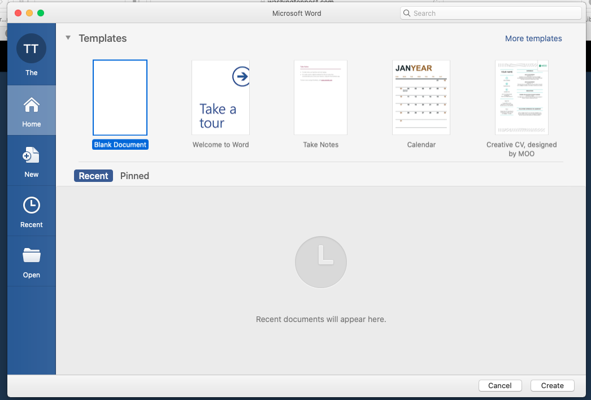Select the Calendar template thumbnail
Viewport: 591px width, 400px height.
coord(421,97)
